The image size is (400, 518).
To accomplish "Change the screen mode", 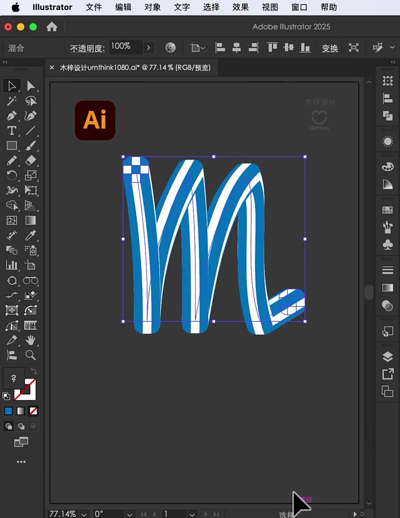I will 21,442.
